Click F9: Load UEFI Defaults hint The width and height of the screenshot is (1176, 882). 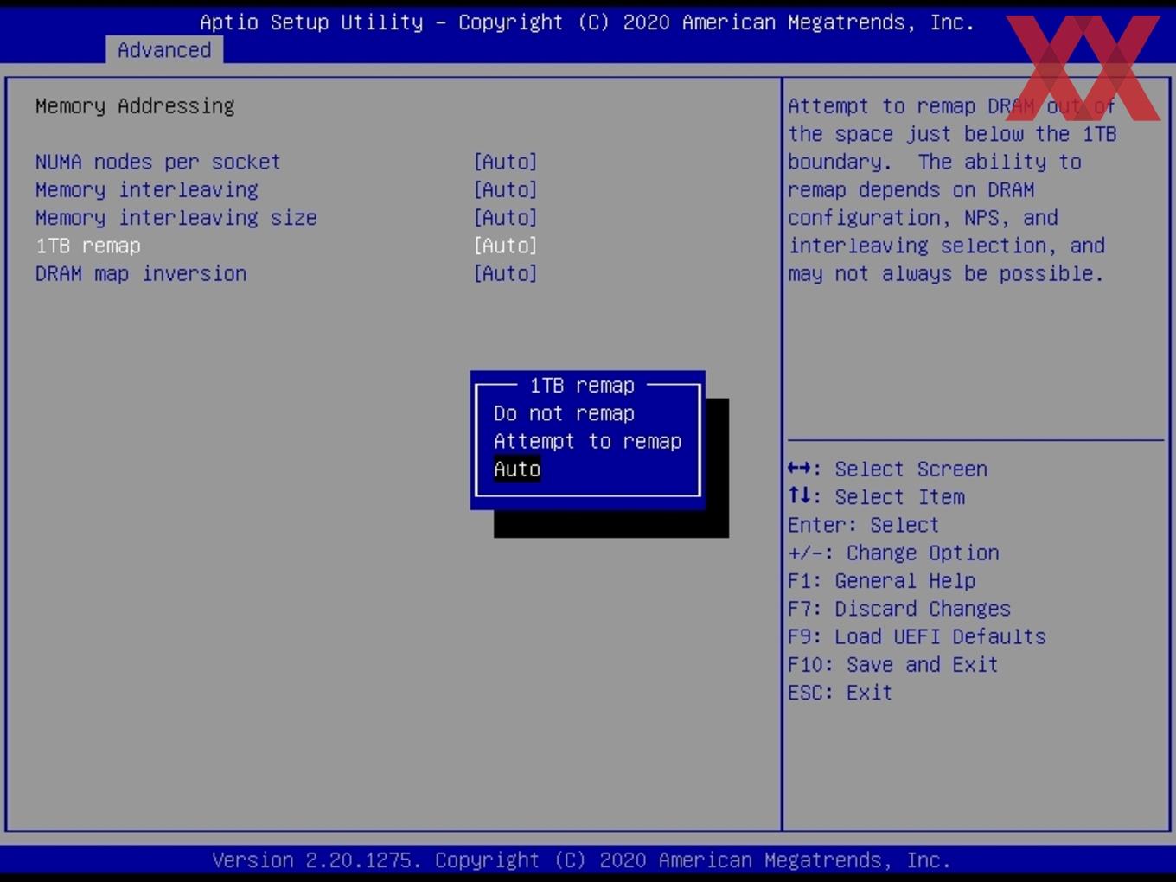(917, 636)
